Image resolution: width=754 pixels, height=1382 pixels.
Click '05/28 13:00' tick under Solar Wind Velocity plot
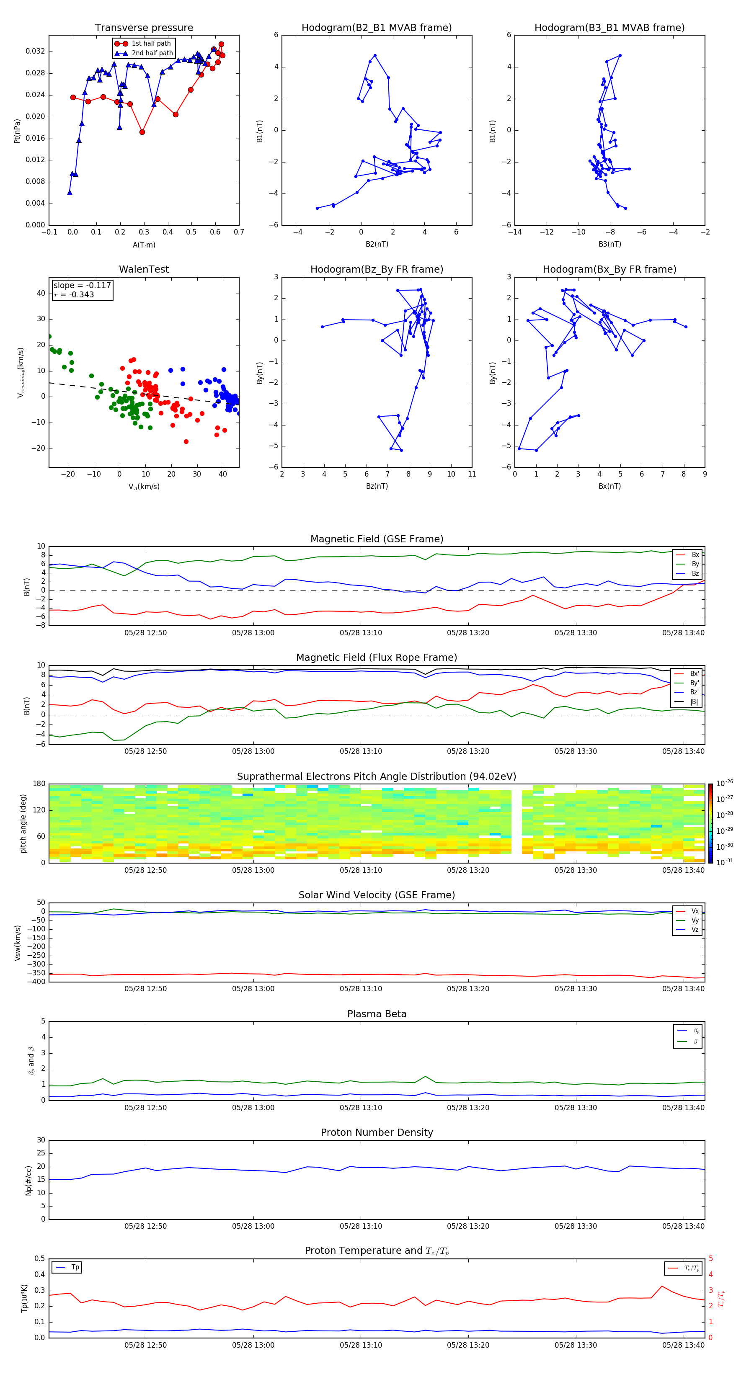pos(253,989)
